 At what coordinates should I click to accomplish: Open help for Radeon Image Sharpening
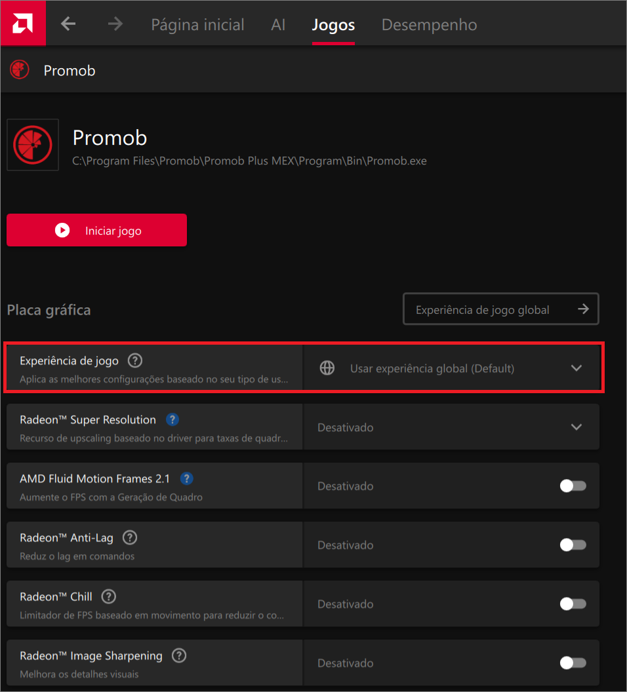[179, 655]
